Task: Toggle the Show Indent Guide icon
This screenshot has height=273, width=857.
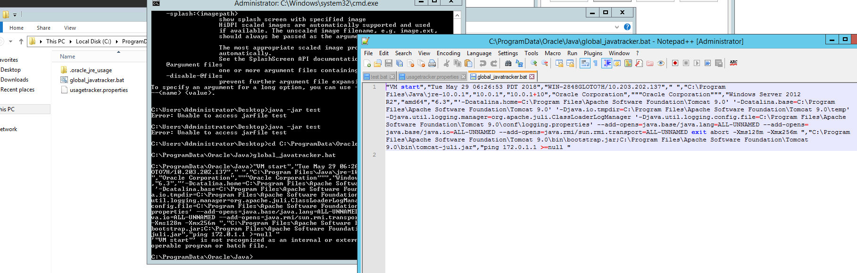Action: (607, 63)
